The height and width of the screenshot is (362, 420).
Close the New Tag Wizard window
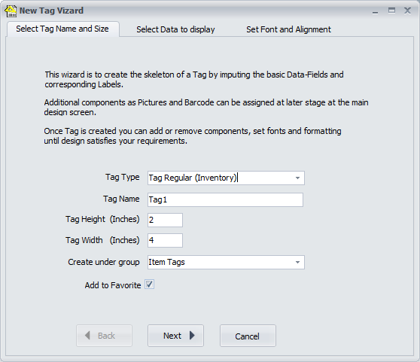coord(407,11)
